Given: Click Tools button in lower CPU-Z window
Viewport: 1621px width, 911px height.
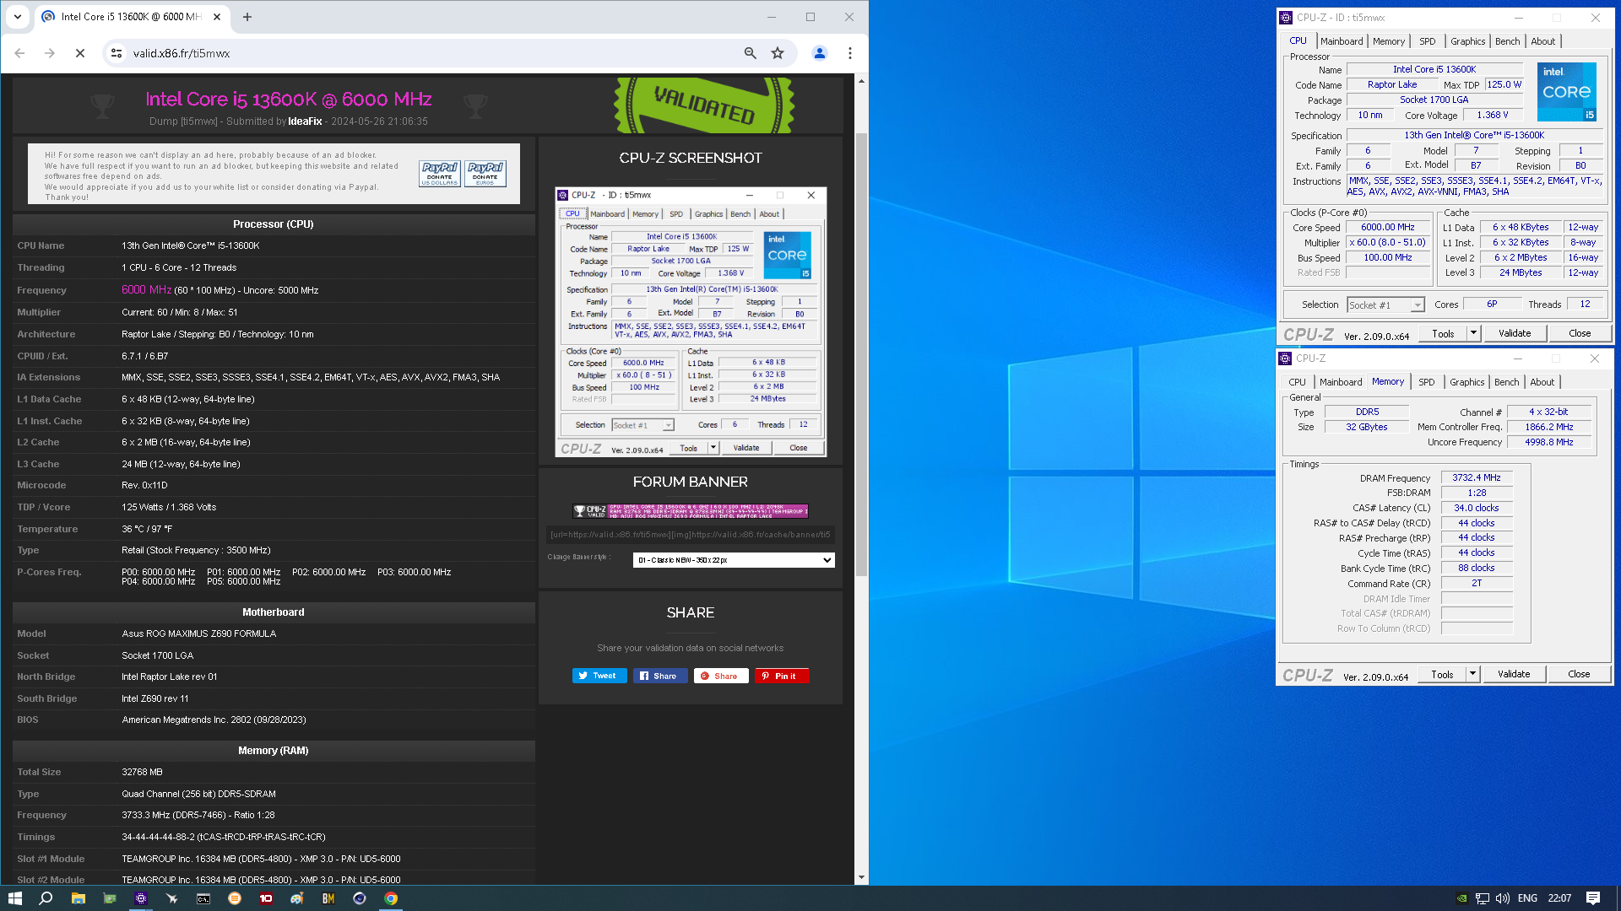Looking at the screenshot, I should point(1442,674).
